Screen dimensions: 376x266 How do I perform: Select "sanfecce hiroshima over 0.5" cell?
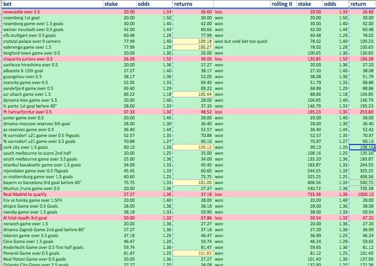52,65
